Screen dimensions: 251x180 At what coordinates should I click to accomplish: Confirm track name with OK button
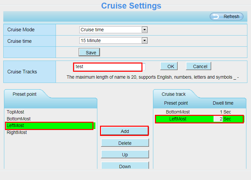169,66
